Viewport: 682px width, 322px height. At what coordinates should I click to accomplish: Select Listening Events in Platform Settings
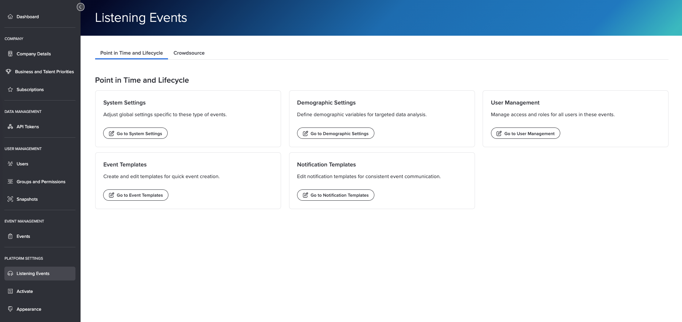pos(40,274)
